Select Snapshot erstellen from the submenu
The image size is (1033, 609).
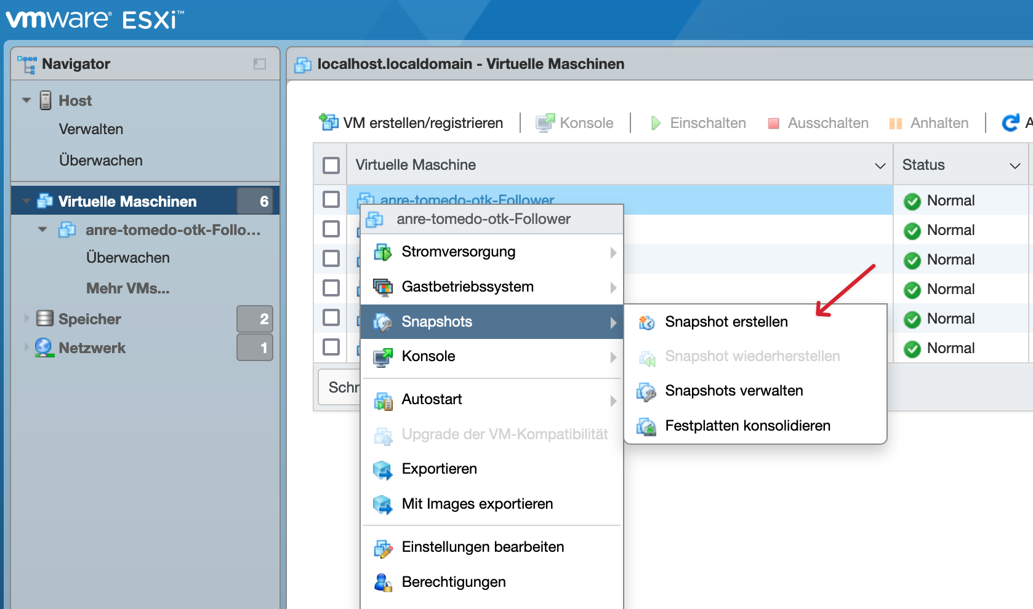[x=755, y=322]
